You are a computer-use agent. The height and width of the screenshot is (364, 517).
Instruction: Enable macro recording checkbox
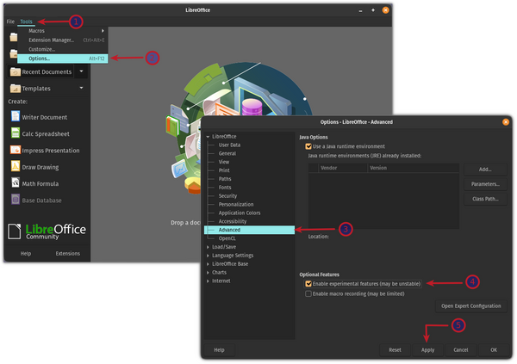point(308,293)
